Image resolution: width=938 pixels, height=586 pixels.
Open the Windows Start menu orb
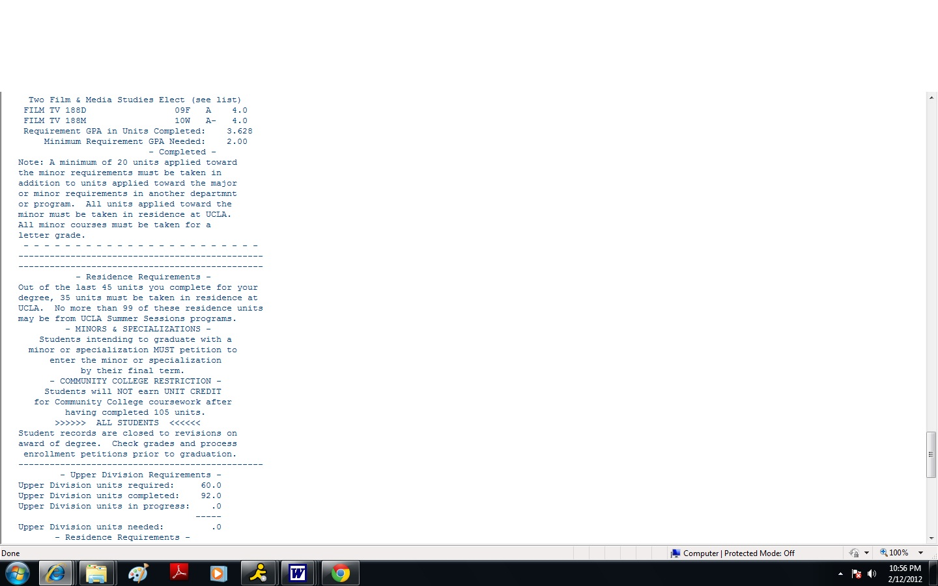coord(18,573)
